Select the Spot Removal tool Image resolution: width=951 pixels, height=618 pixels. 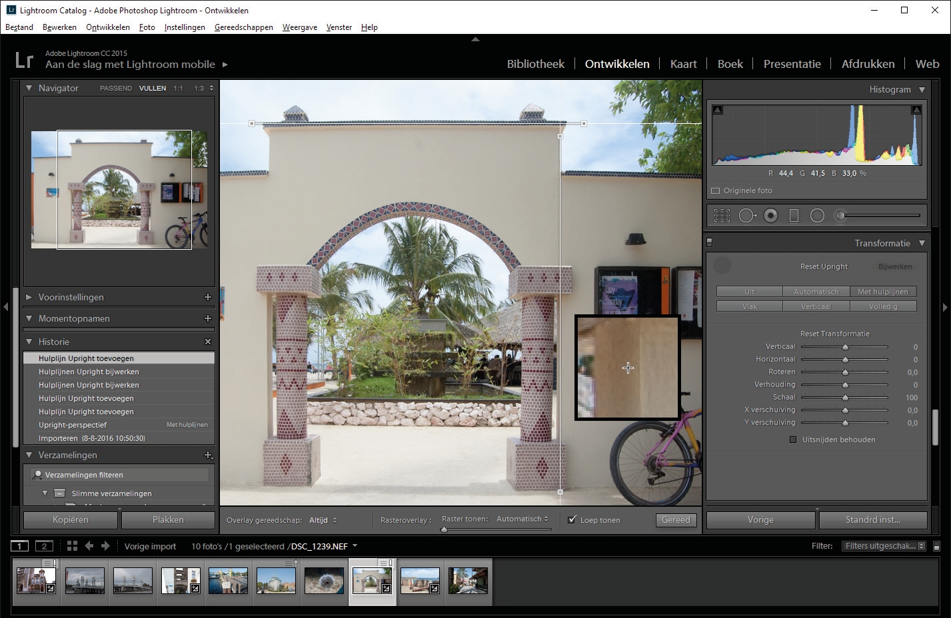pyautogui.click(x=746, y=215)
